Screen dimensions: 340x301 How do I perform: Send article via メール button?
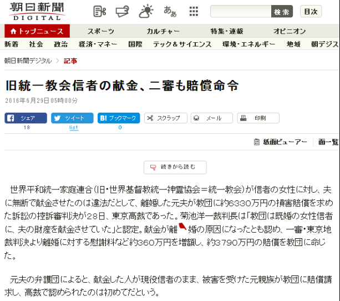(211, 118)
